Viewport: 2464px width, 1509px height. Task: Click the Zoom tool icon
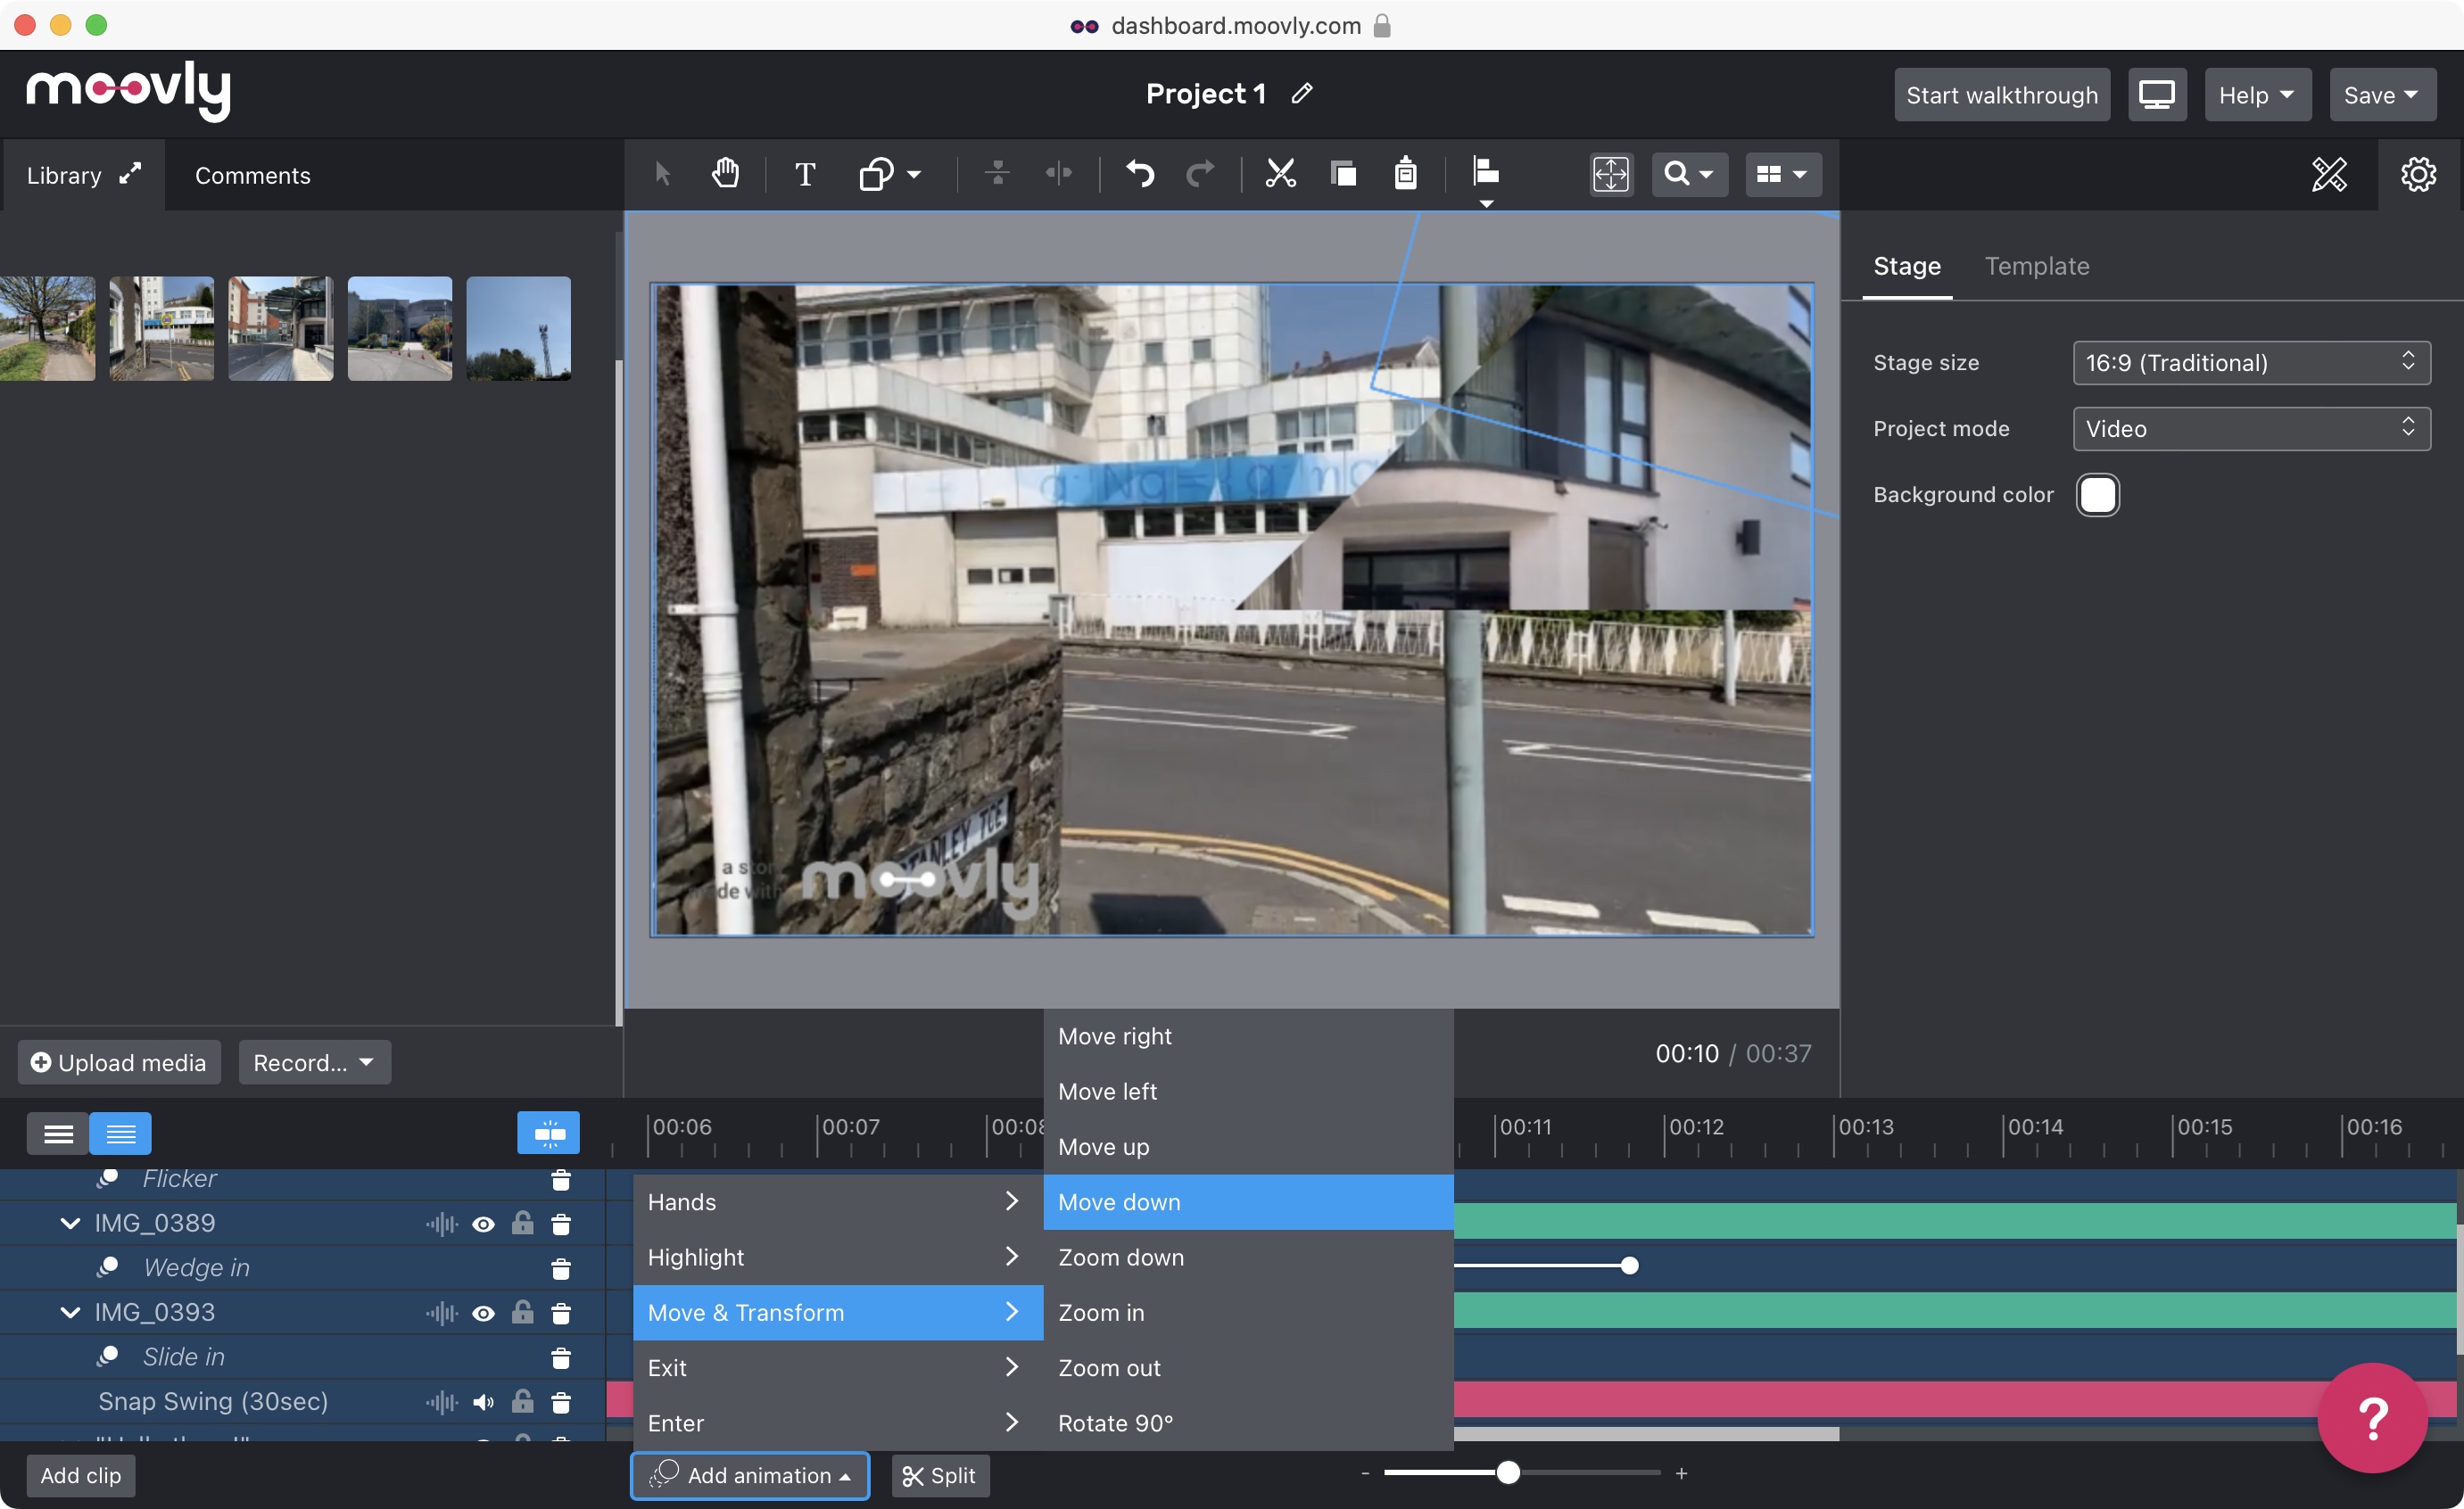(1683, 172)
